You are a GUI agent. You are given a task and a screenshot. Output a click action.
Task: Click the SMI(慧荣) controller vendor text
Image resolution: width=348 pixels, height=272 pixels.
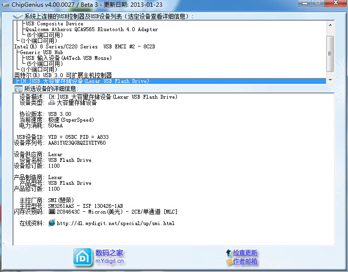[x=61, y=200]
